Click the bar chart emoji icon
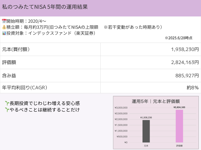 (x=4, y=33)
